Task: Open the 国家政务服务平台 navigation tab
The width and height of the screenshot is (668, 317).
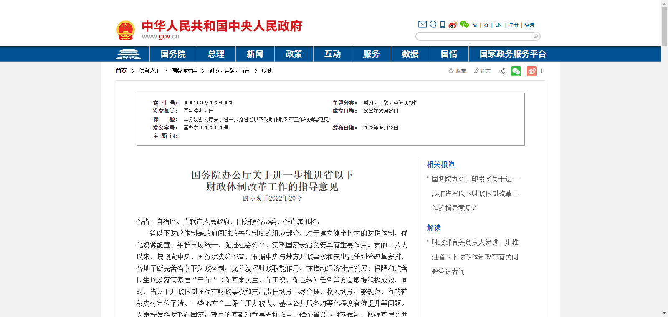Action: (513, 54)
